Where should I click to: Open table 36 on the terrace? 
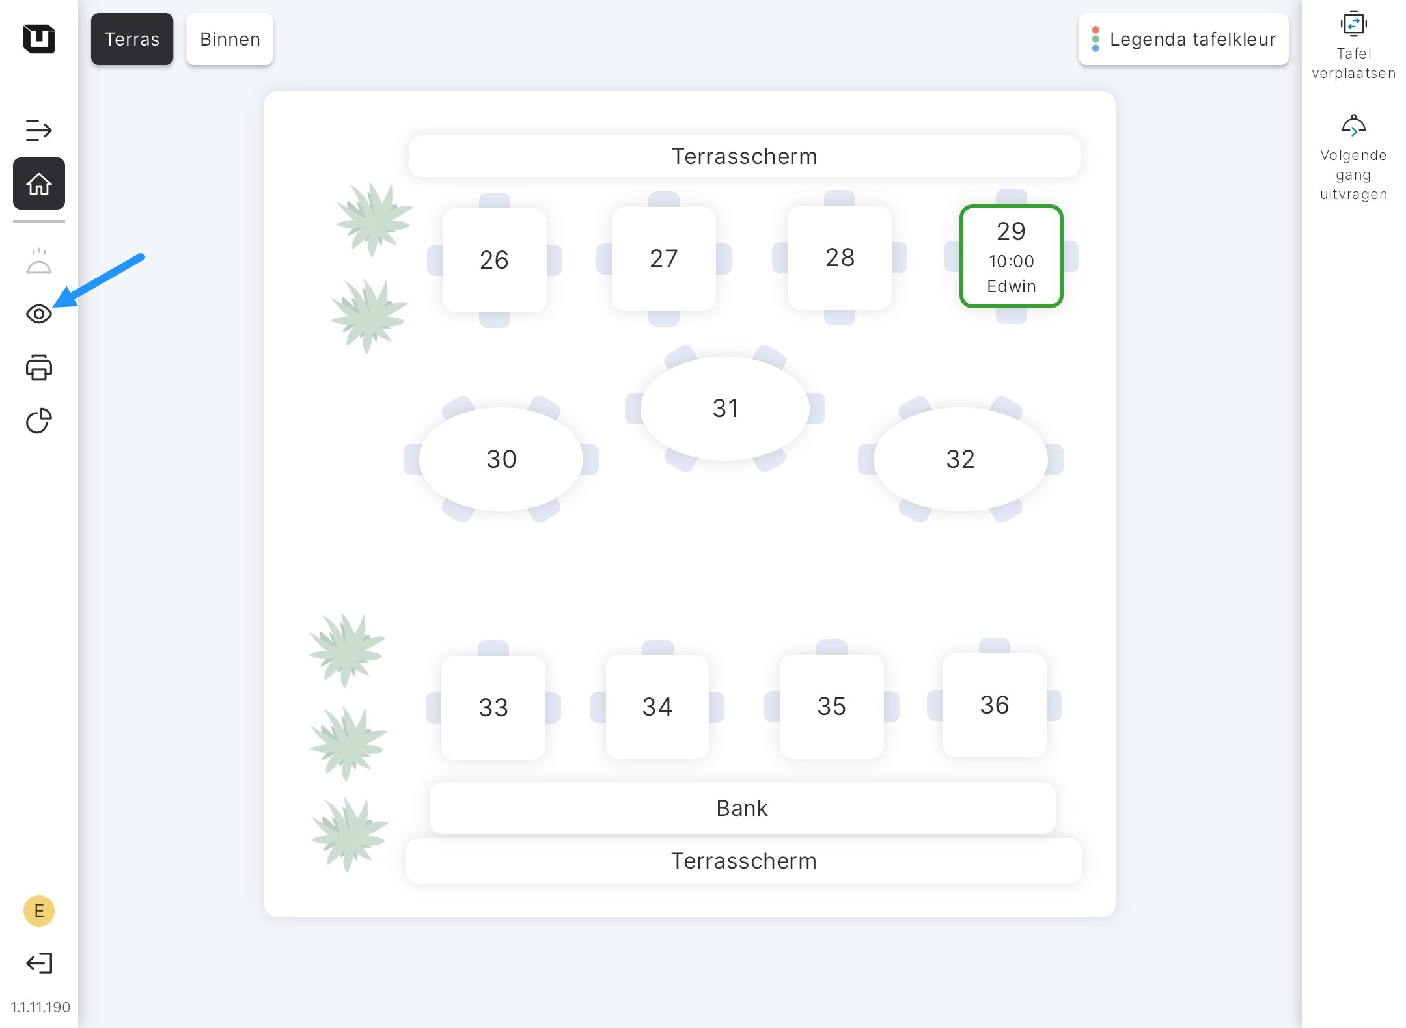pyautogui.click(x=994, y=705)
